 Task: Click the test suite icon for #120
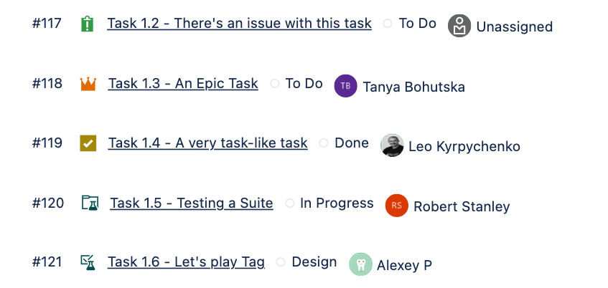point(89,203)
